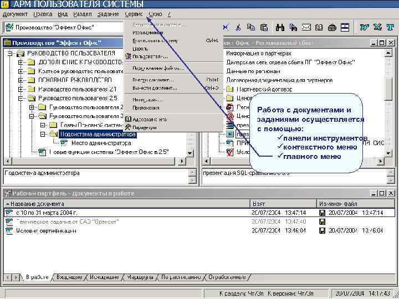Switch to the 'Входящие' tab
The image size is (399, 299).
69,277
